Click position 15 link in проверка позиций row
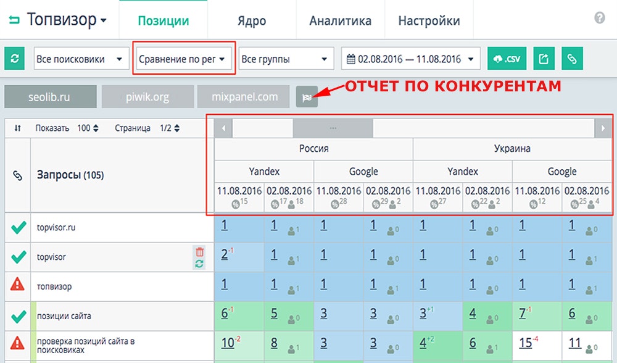Image resolution: width=617 pixels, height=363 pixels. [526, 343]
